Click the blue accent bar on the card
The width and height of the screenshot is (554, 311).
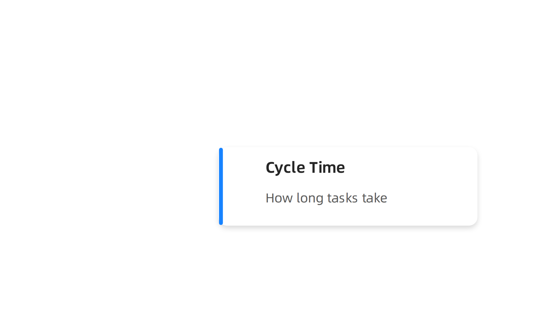click(x=221, y=186)
